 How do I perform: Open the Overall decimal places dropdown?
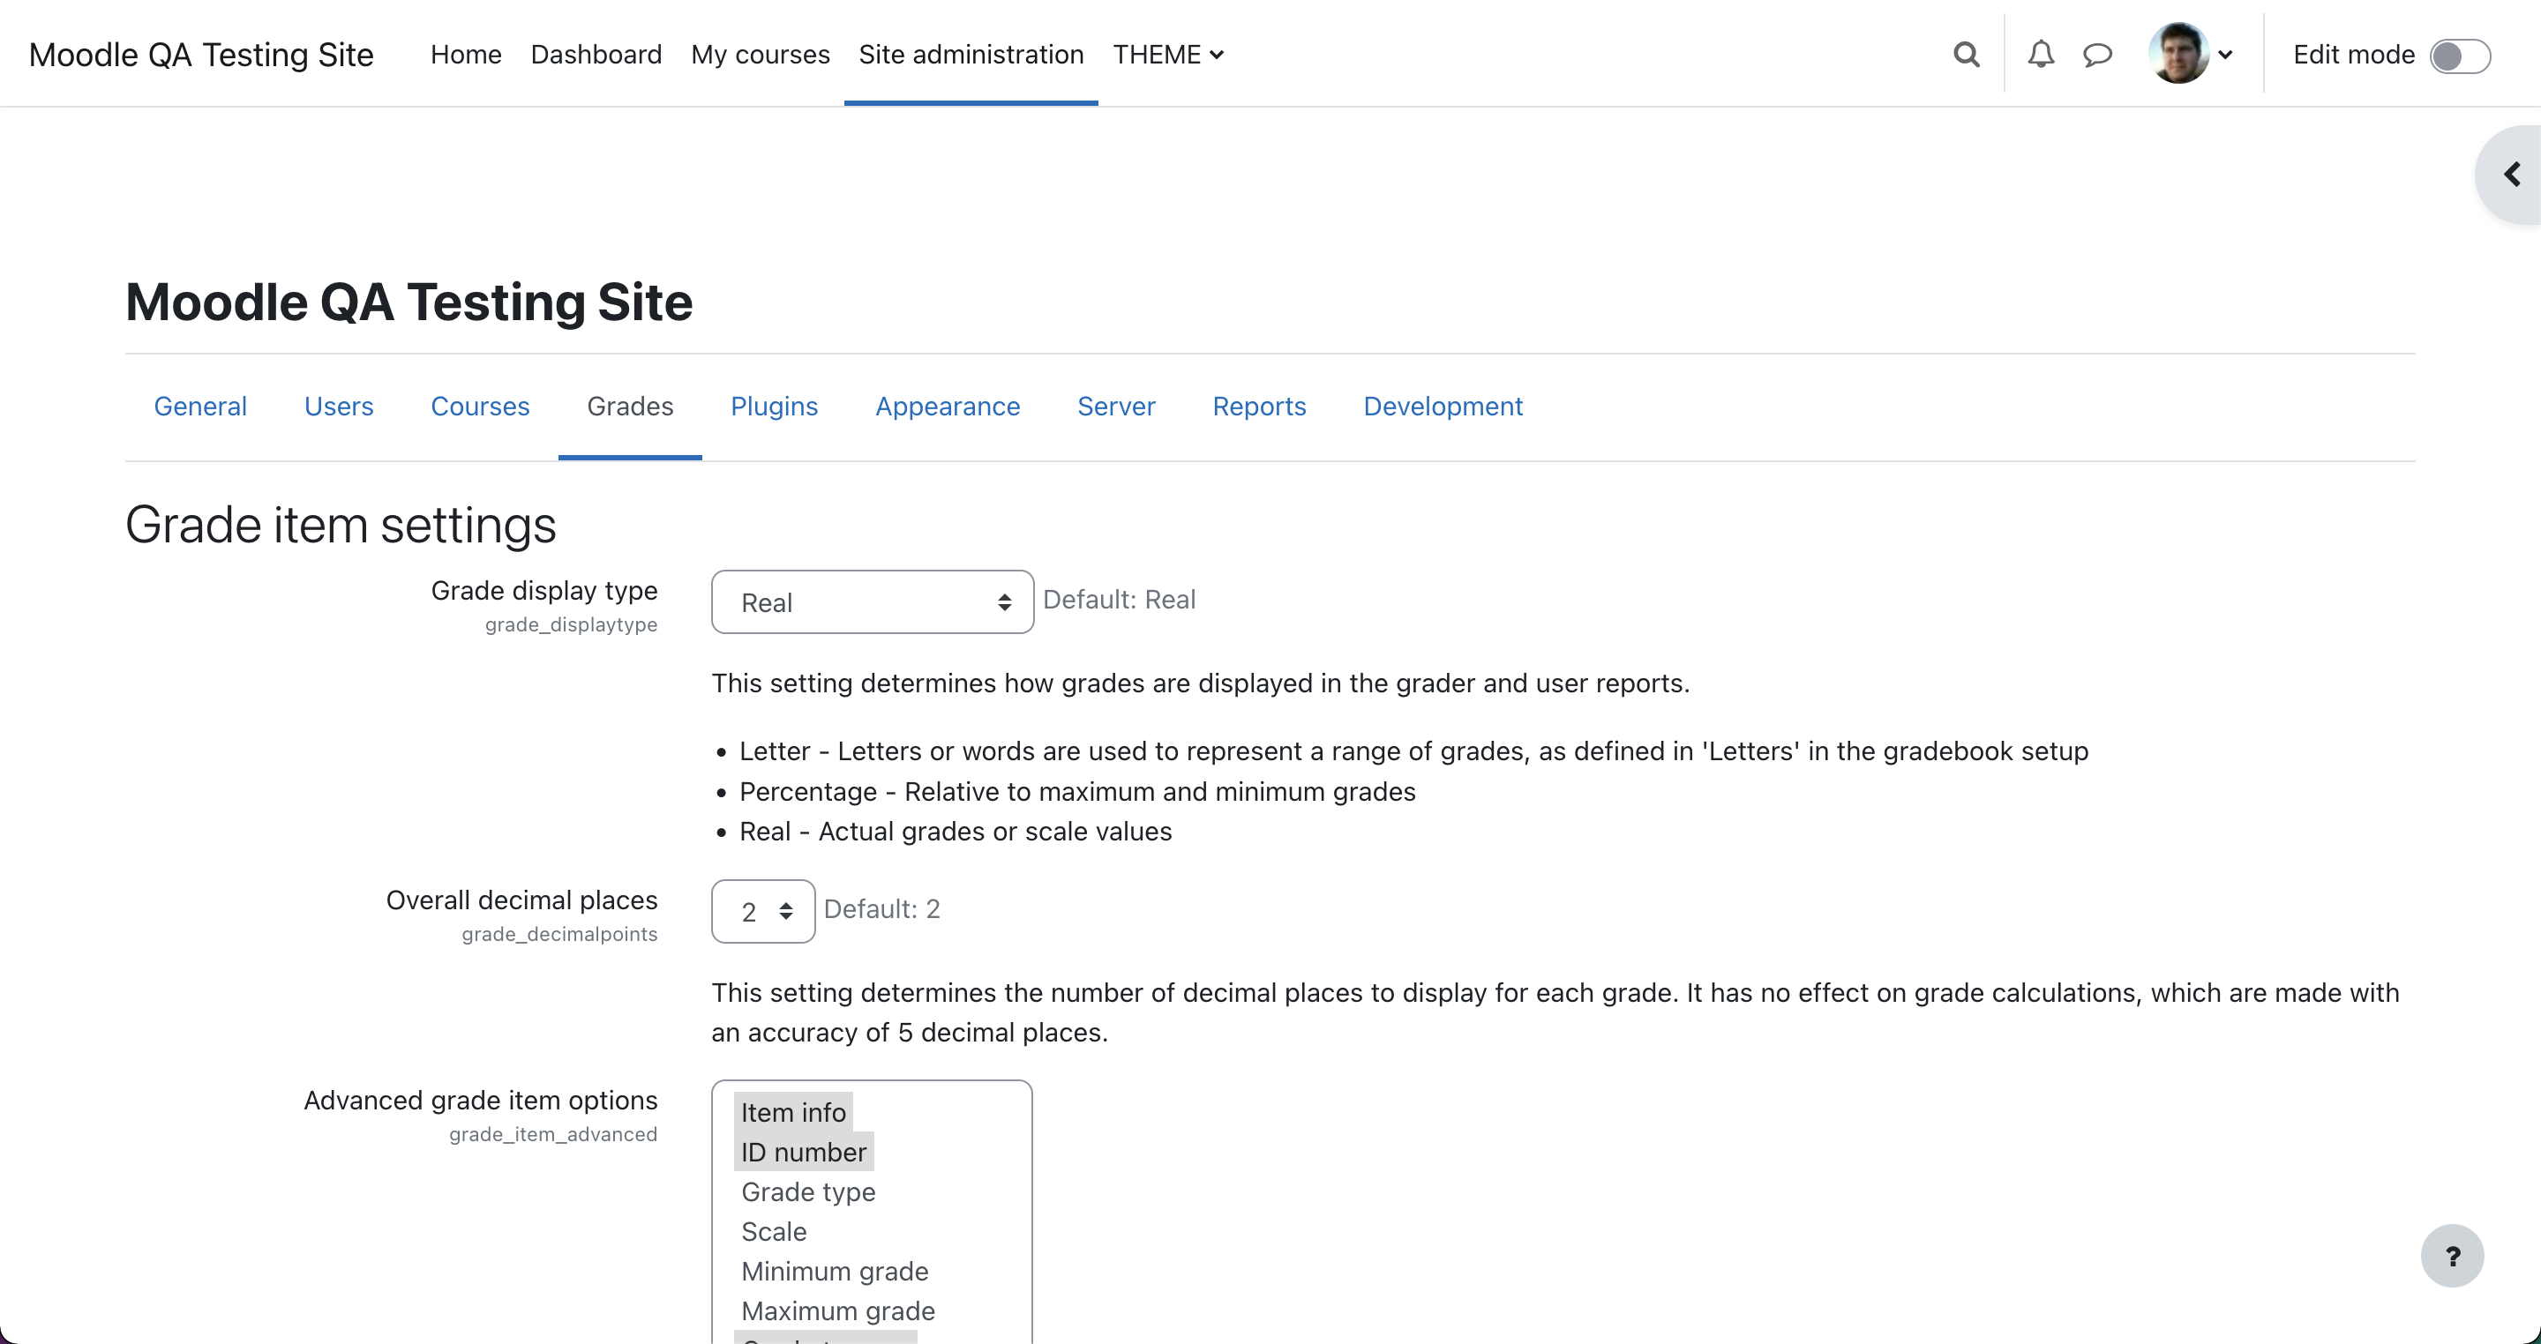pos(762,911)
